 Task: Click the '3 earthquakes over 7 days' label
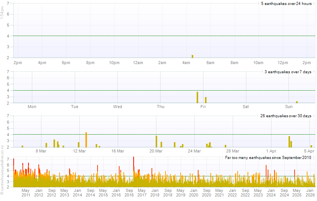[287, 72]
